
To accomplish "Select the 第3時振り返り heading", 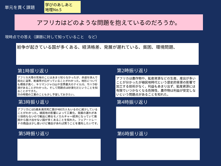I will click(x=33, y=102).
